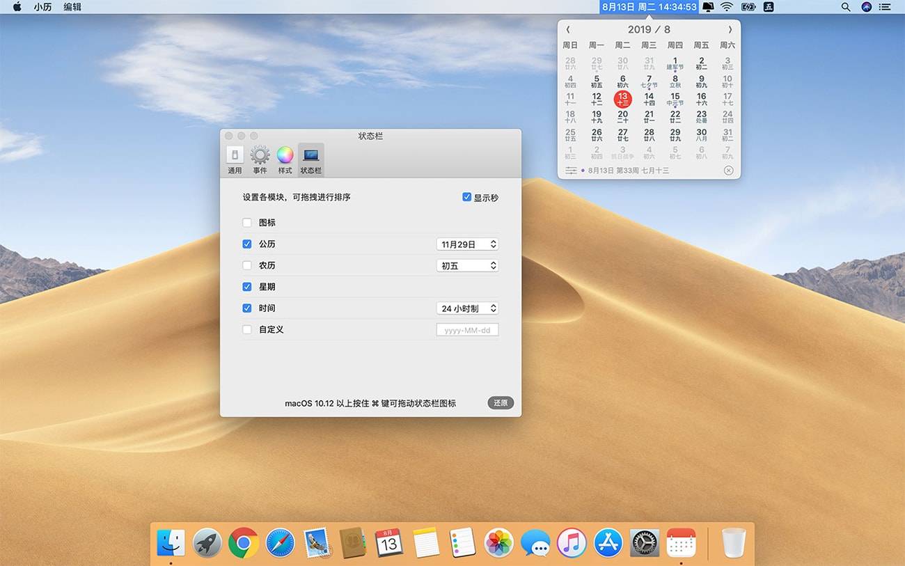Switch to the 样式 style color wheel tab
Image resolution: width=905 pixels, height=566 pixels.
pyautogui.click(x=285, y=160)
